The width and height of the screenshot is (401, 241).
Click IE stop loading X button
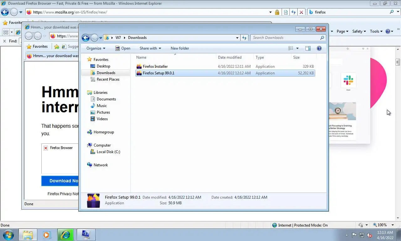(x=301, y=12)
